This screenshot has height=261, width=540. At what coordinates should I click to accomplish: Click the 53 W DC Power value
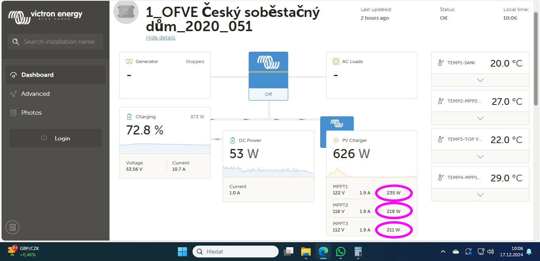coord(244,153)
